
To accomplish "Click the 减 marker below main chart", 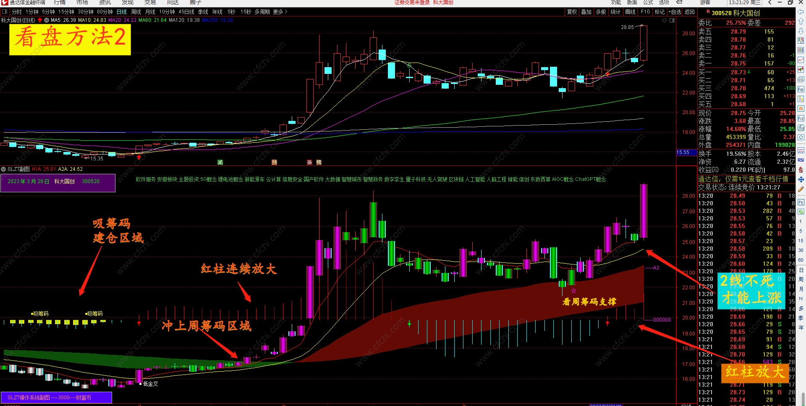I will pos(220,162).
